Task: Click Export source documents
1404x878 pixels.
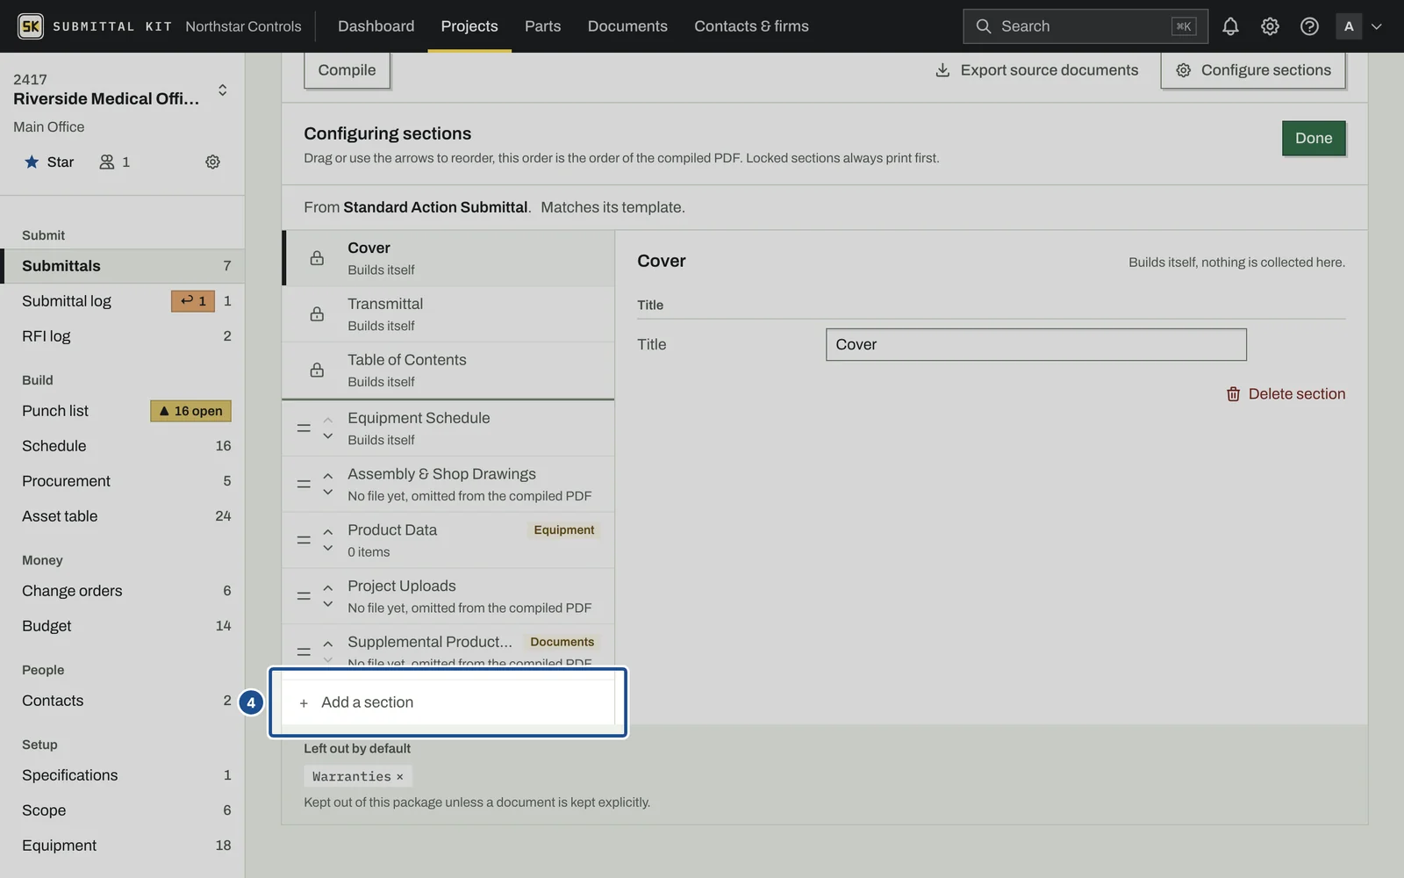Action: pyautogui.click(x=1037, y=70)
